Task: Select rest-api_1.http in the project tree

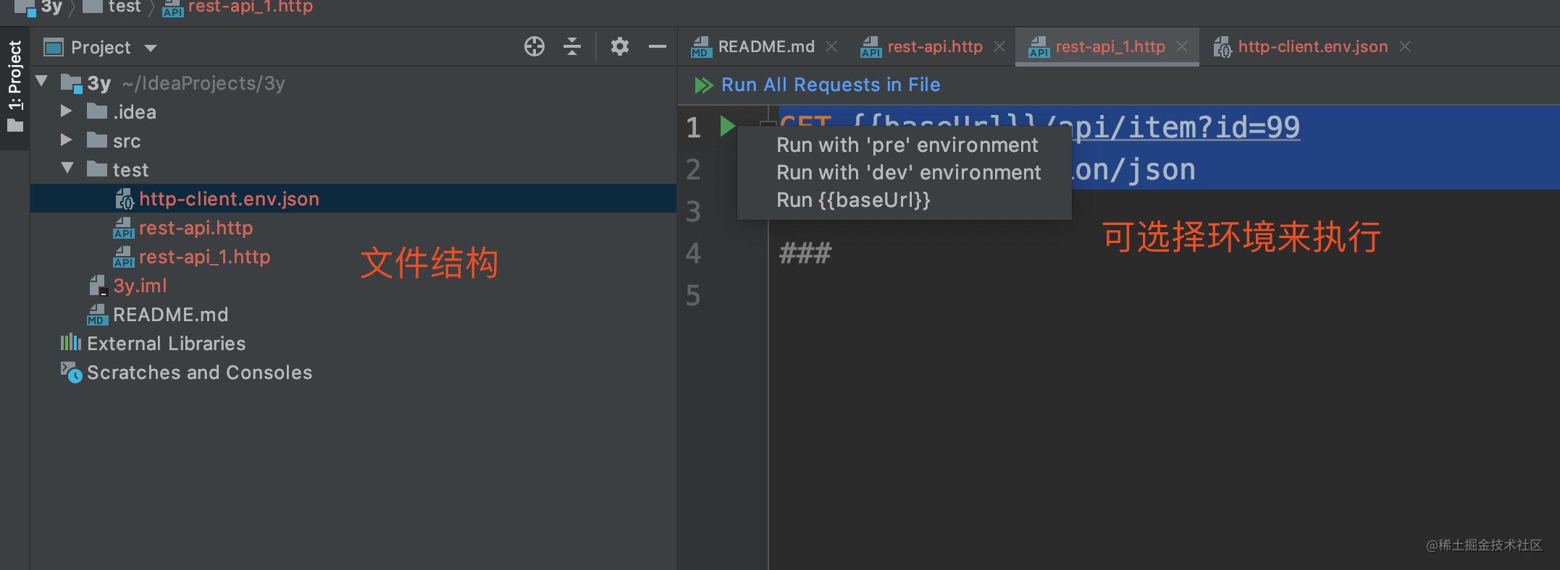Action: (x=204, y=257)
